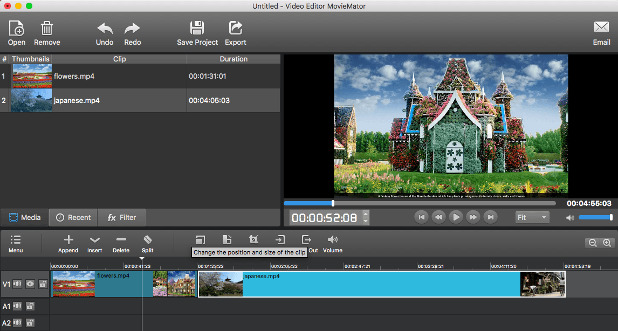The image size is (618, 331).
Task: Click the Split clip tool
Action: 147,243
